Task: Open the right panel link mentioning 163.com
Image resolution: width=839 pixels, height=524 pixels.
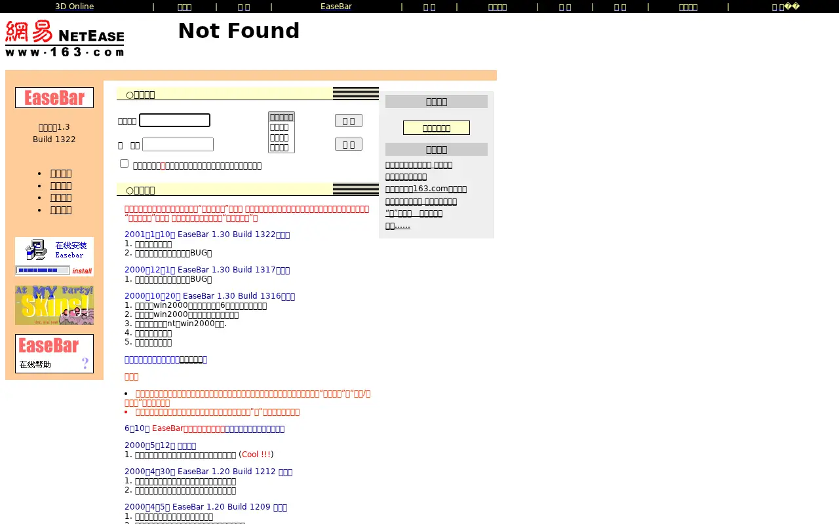Action: click(426, 189)
